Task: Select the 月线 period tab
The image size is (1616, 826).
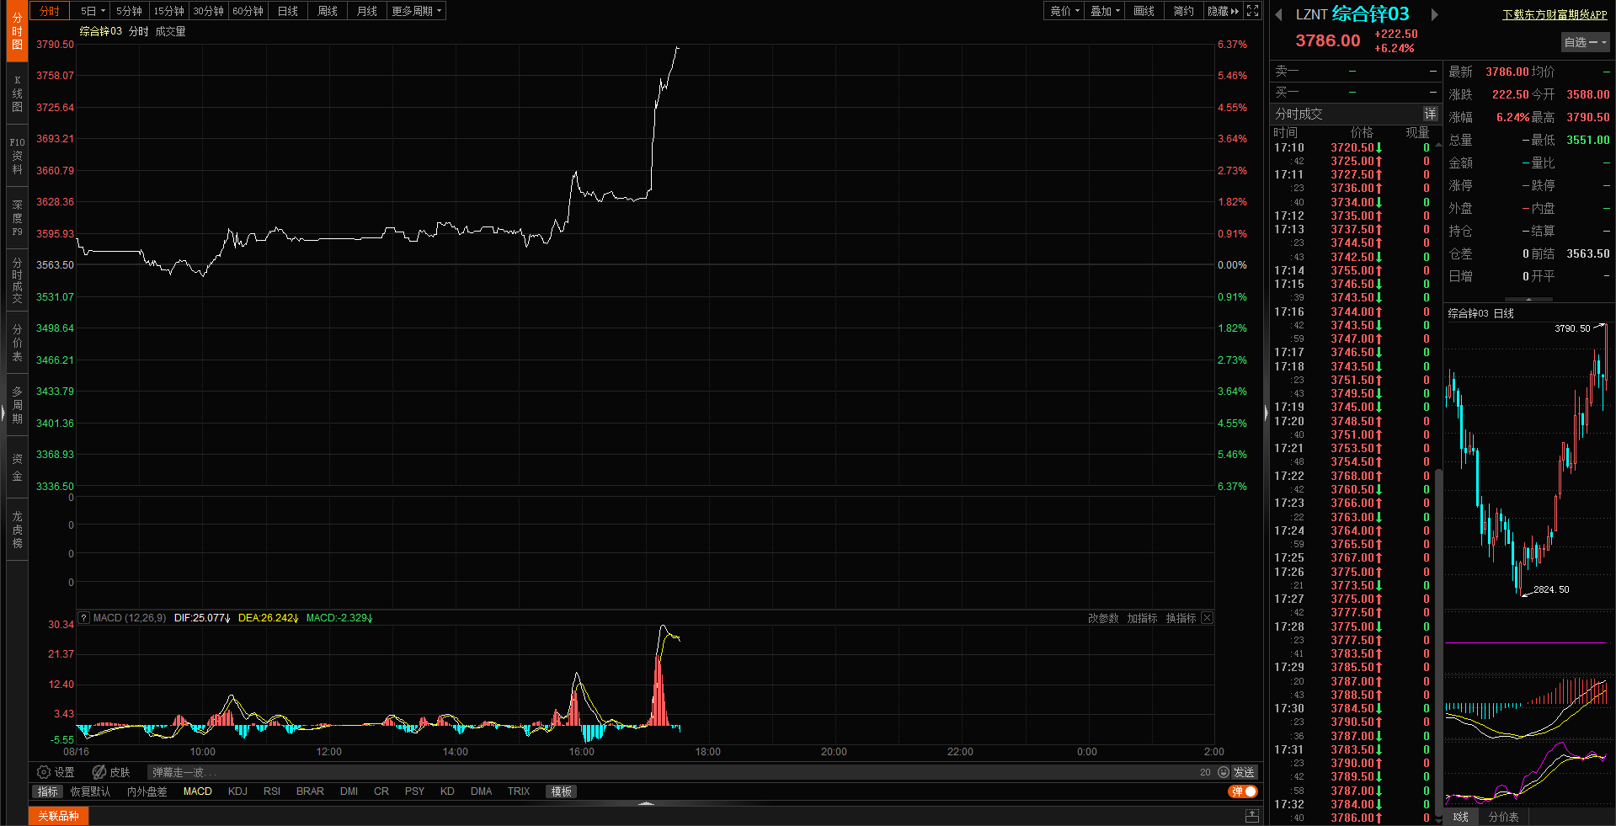Action: pyautogui.click(x=366, y=11)
